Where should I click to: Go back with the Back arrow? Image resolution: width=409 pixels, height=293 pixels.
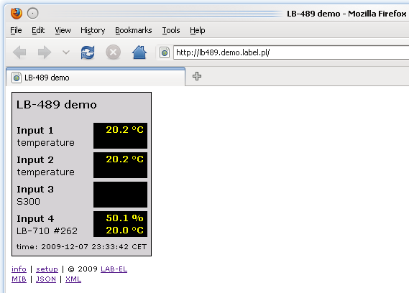pyautogui.click(x=19, y=52)
